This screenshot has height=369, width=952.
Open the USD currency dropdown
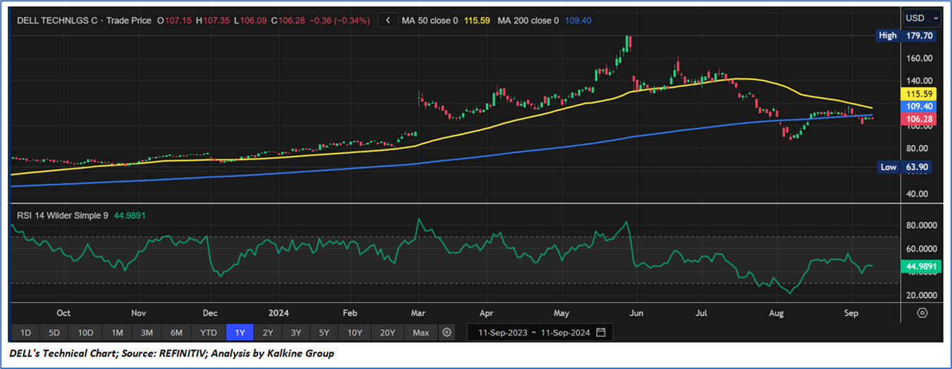(x=922, y=18)
